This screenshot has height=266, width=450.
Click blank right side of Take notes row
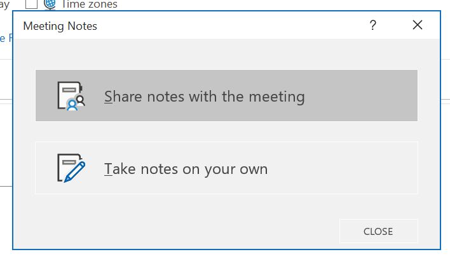click(x=356, y=168)
